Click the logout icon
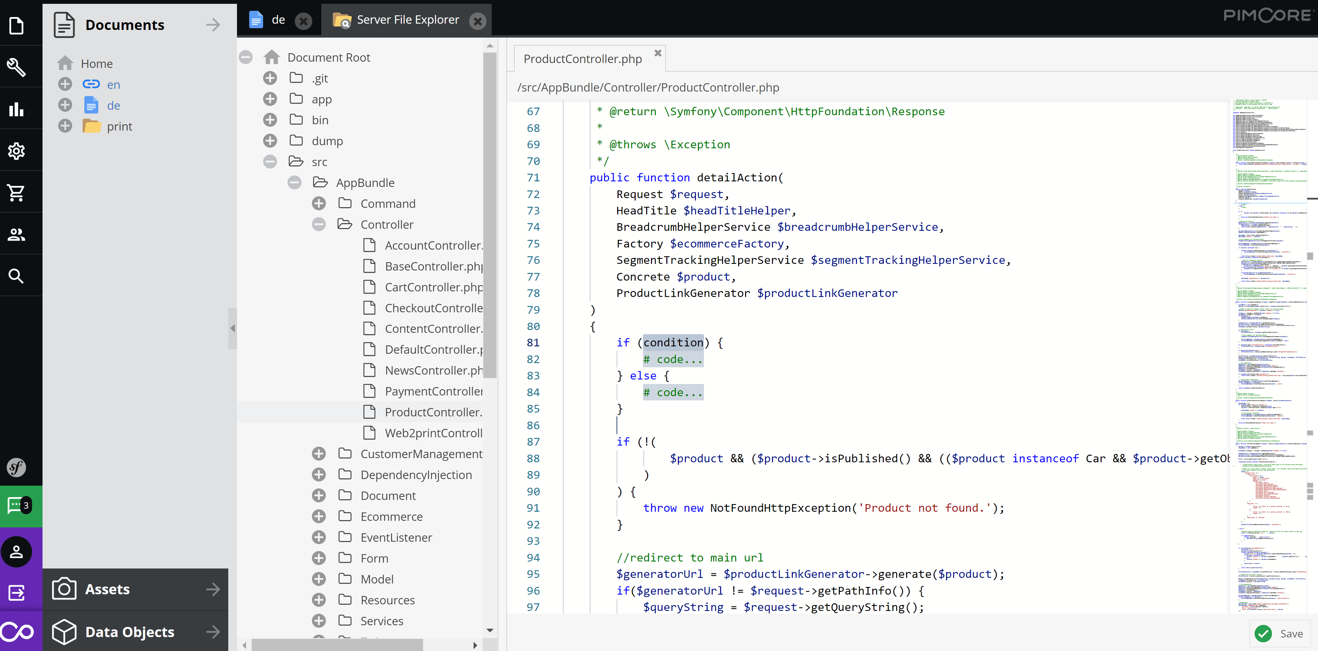Screen dimensions: 1318x651 pyautogui.click(x=16, y=593)
